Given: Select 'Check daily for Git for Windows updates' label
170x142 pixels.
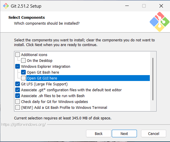Looking at the screenshot, I should click(x=54, y=102).
